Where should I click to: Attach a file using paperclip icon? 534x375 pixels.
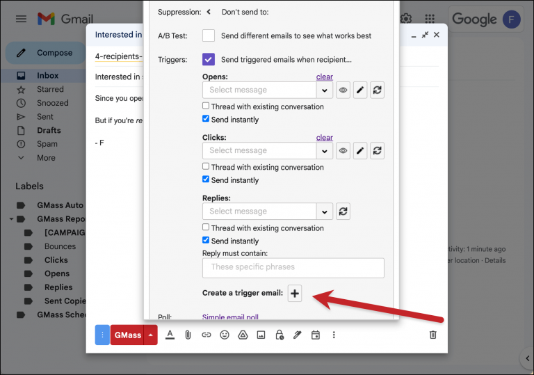(188, 335)
